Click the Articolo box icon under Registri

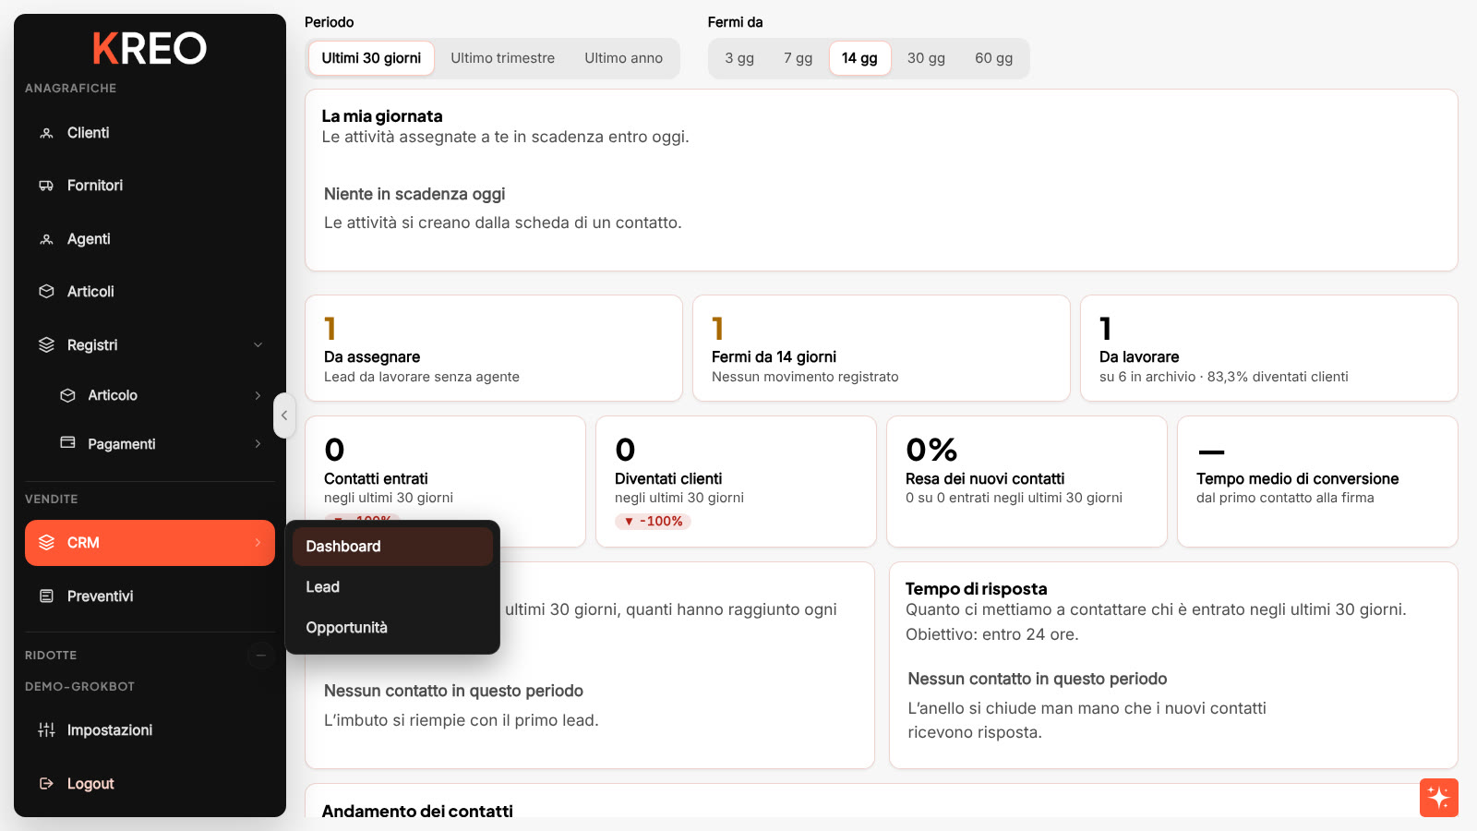tap(67, 395)
